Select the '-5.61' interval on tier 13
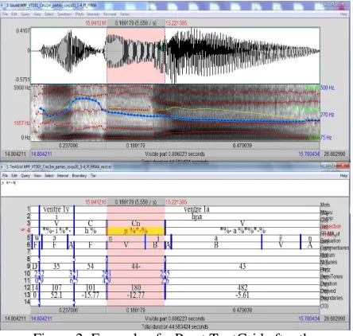Screen dimensions: 353x336 click(242, 295)
